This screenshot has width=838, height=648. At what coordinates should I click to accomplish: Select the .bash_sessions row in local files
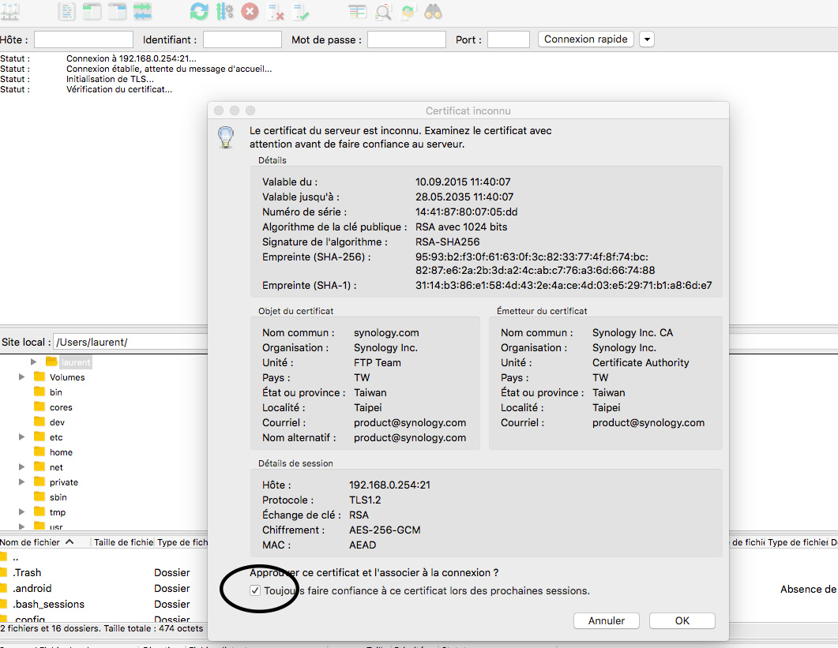click(x=103, y=604)
